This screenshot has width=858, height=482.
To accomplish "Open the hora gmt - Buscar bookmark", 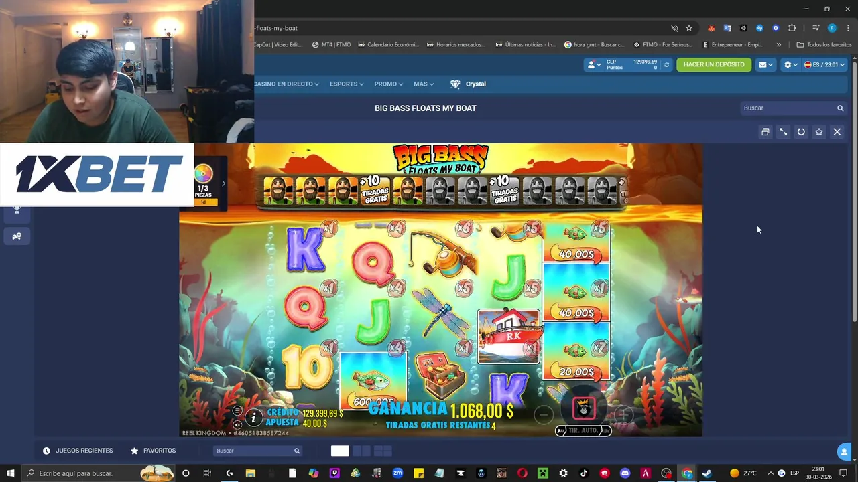I will click(595, 45).
